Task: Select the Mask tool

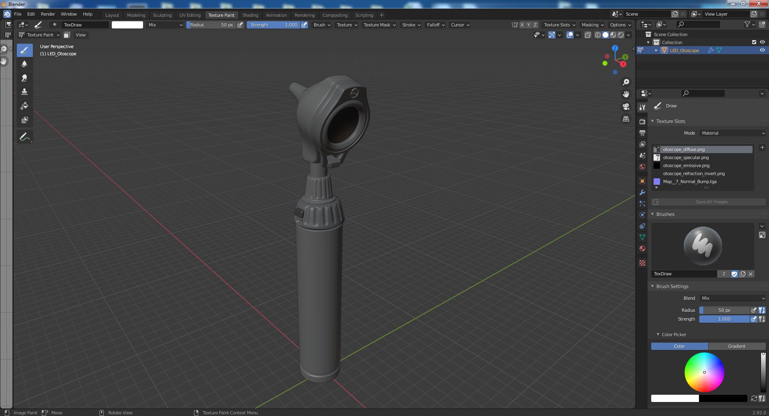Action: [x=24, y=120]
